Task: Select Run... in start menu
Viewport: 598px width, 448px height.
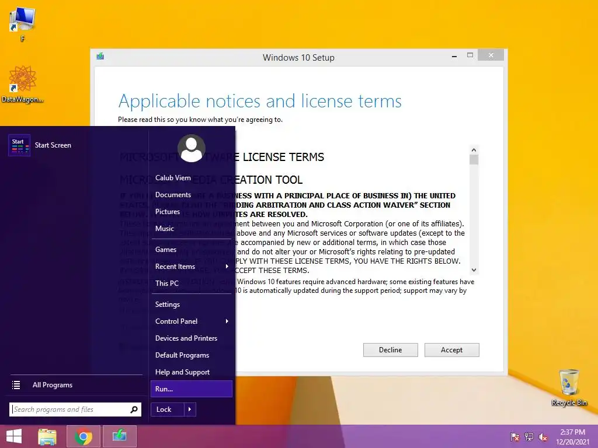Action: tap(192, 389)
